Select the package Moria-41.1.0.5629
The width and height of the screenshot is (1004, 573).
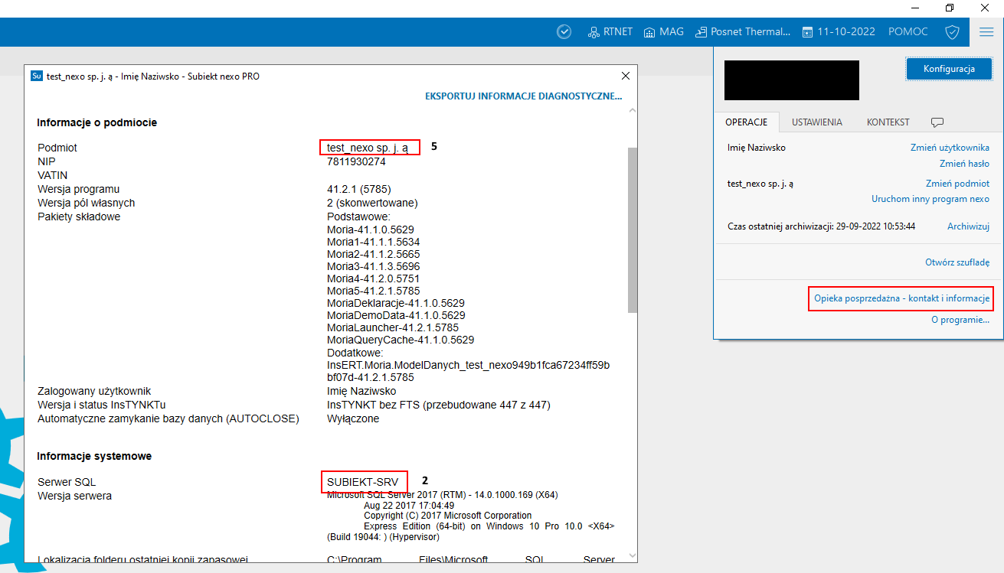[371, 230]
